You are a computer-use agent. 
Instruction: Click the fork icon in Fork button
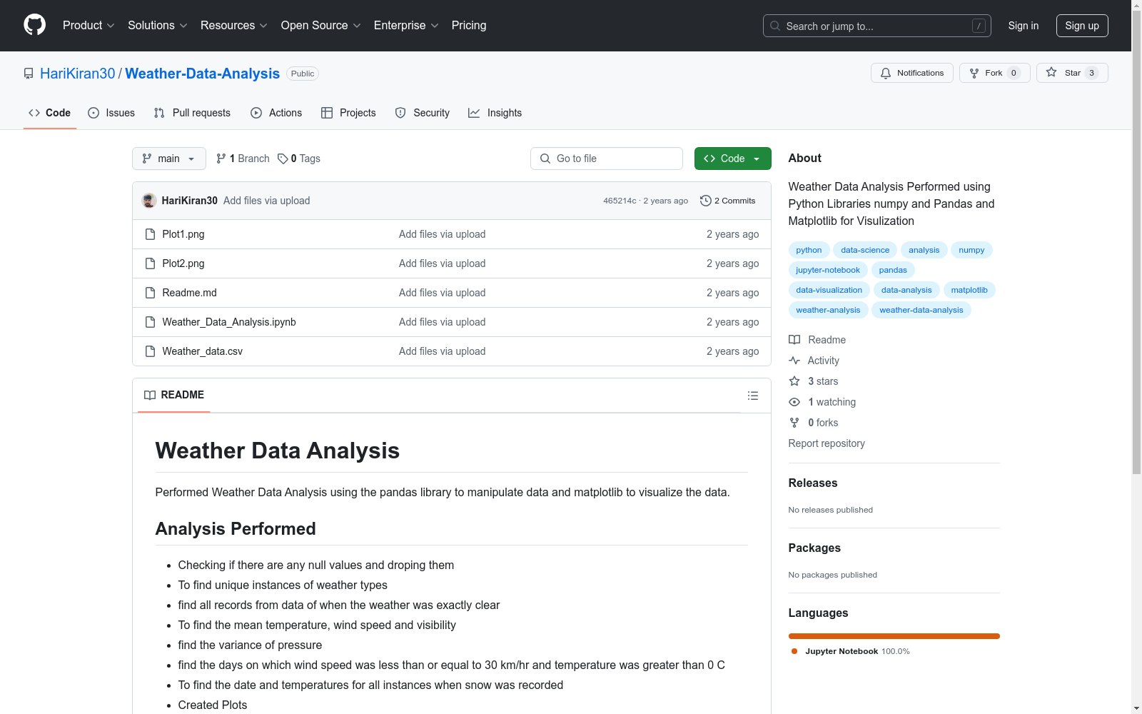pyautogui.click(x=974, y=73)
